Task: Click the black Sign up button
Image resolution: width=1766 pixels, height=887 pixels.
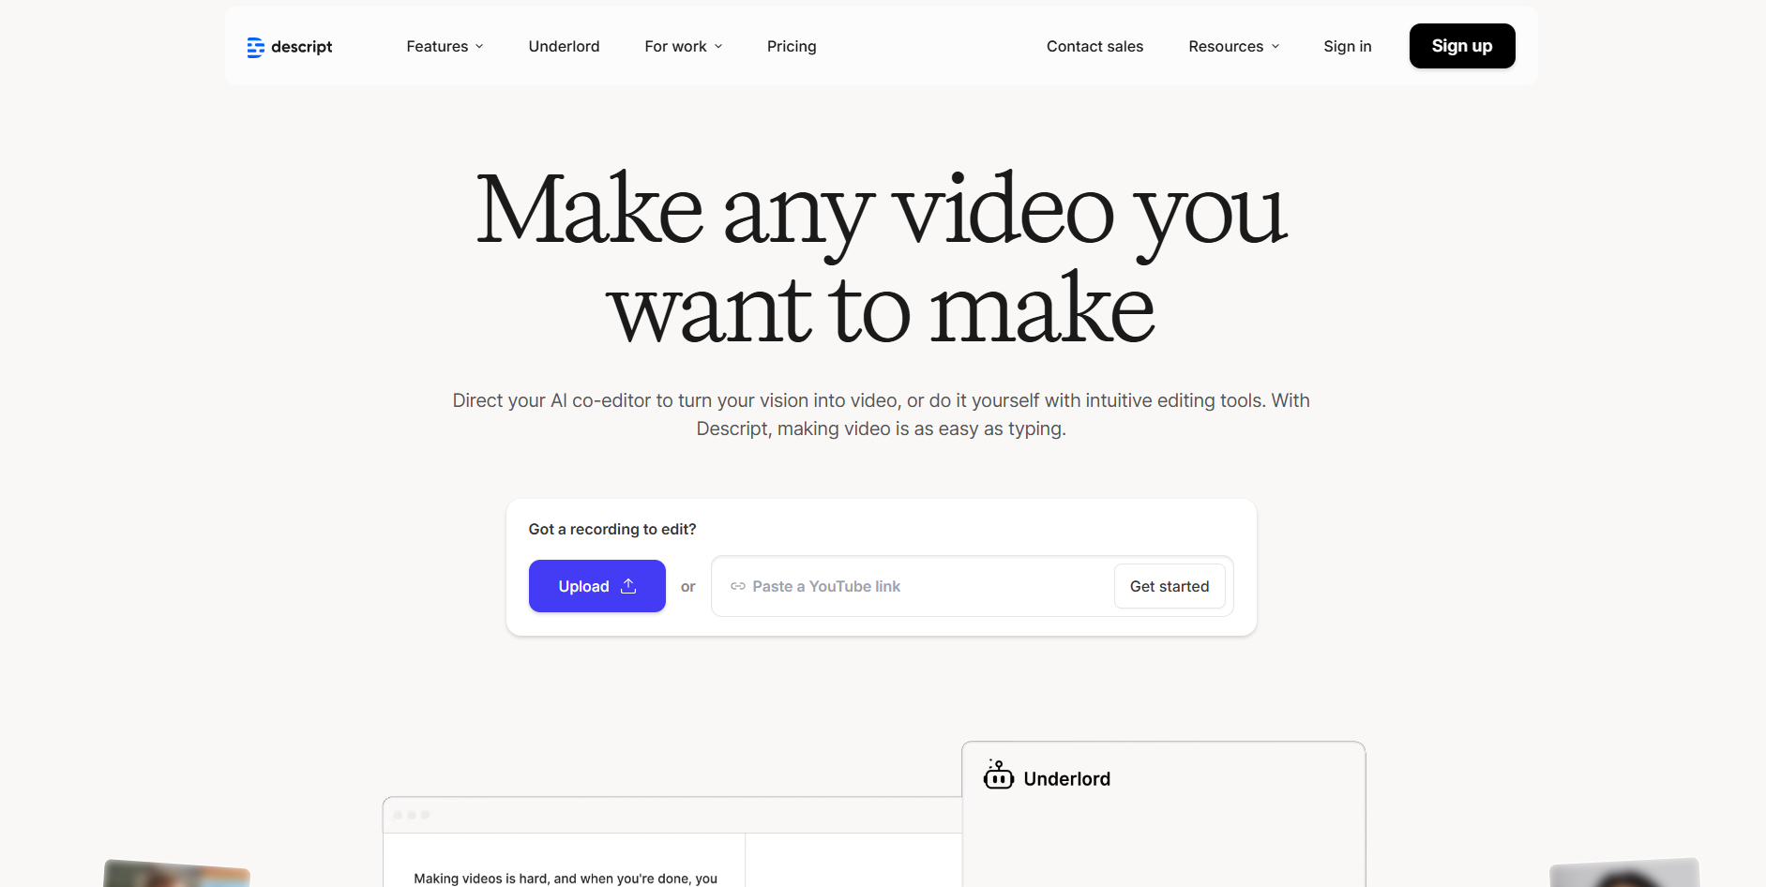Action: coord(1462,46)
